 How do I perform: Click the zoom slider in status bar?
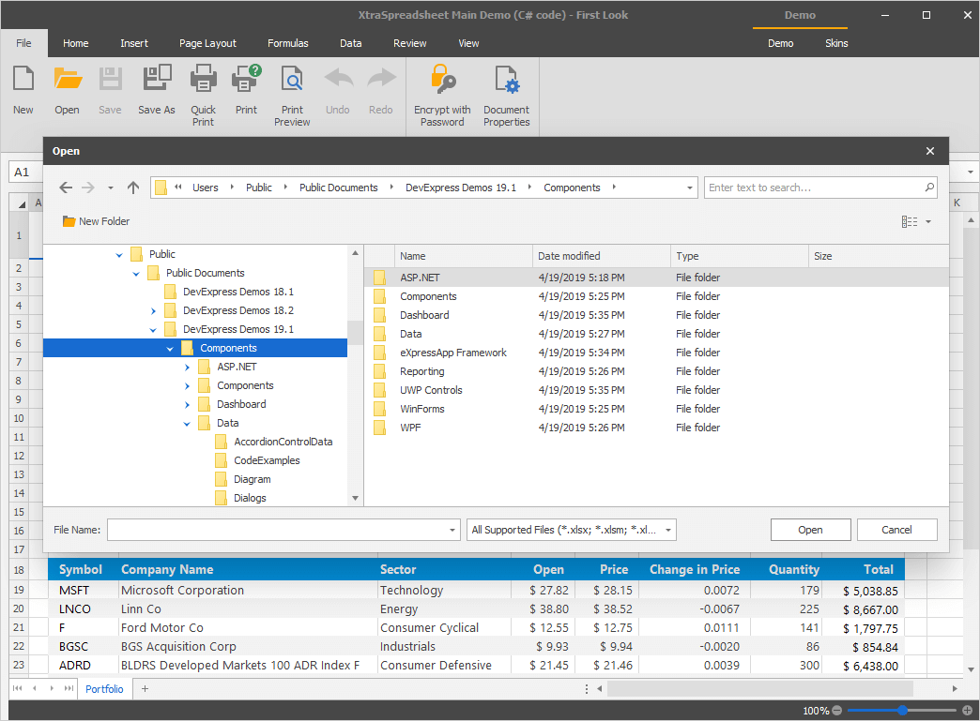coord(901,710)
